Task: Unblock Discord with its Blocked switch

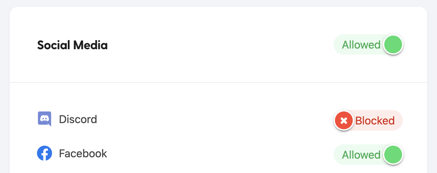Action: (x=368, y=121)
